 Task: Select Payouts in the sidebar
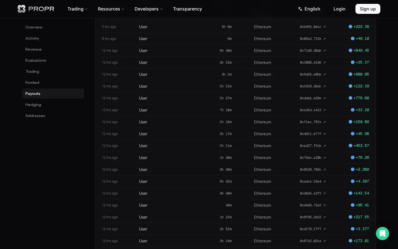coord(53,94)
